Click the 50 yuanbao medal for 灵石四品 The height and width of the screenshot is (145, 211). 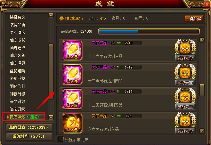(x=185, y=72)
